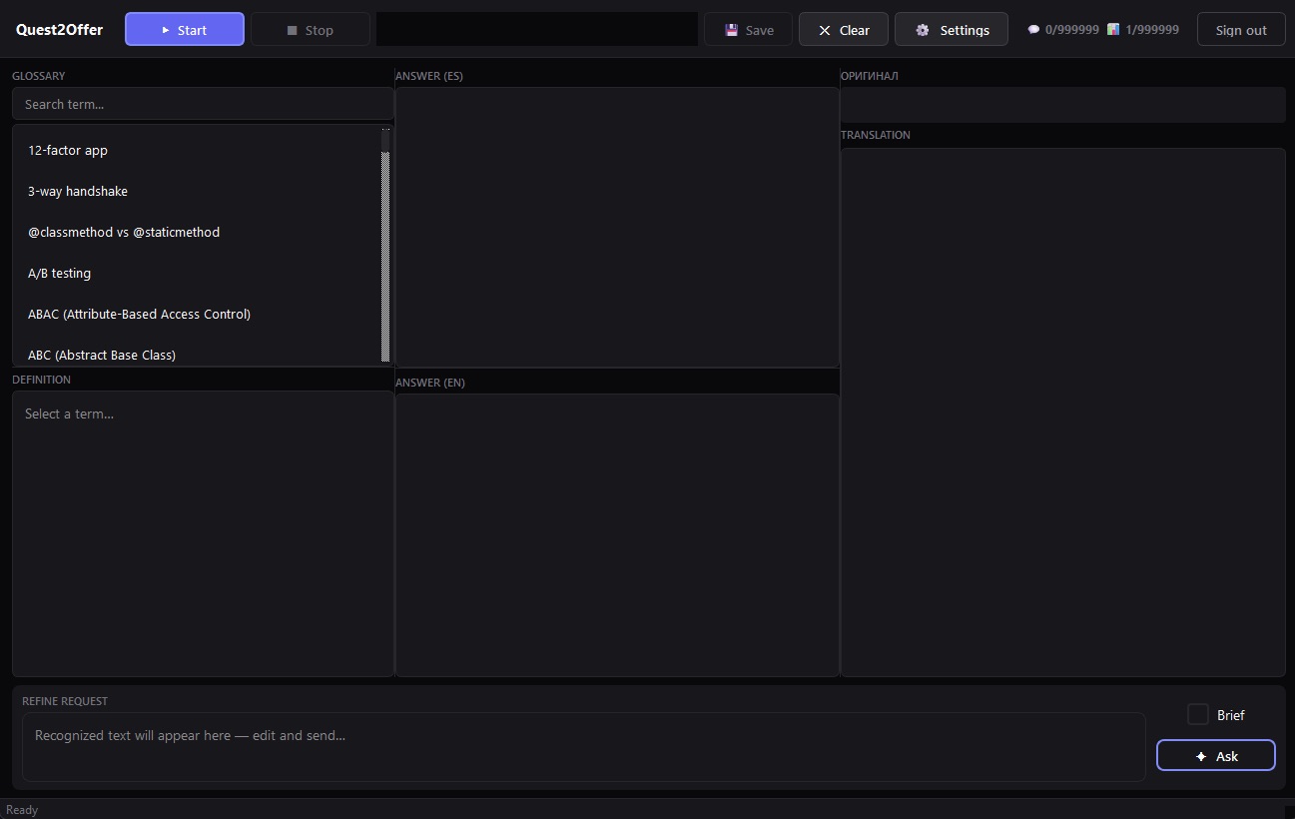Open ABAC (Attribute-Based Access Control) term
The image size is (1295, 819).
click(139, 315)
